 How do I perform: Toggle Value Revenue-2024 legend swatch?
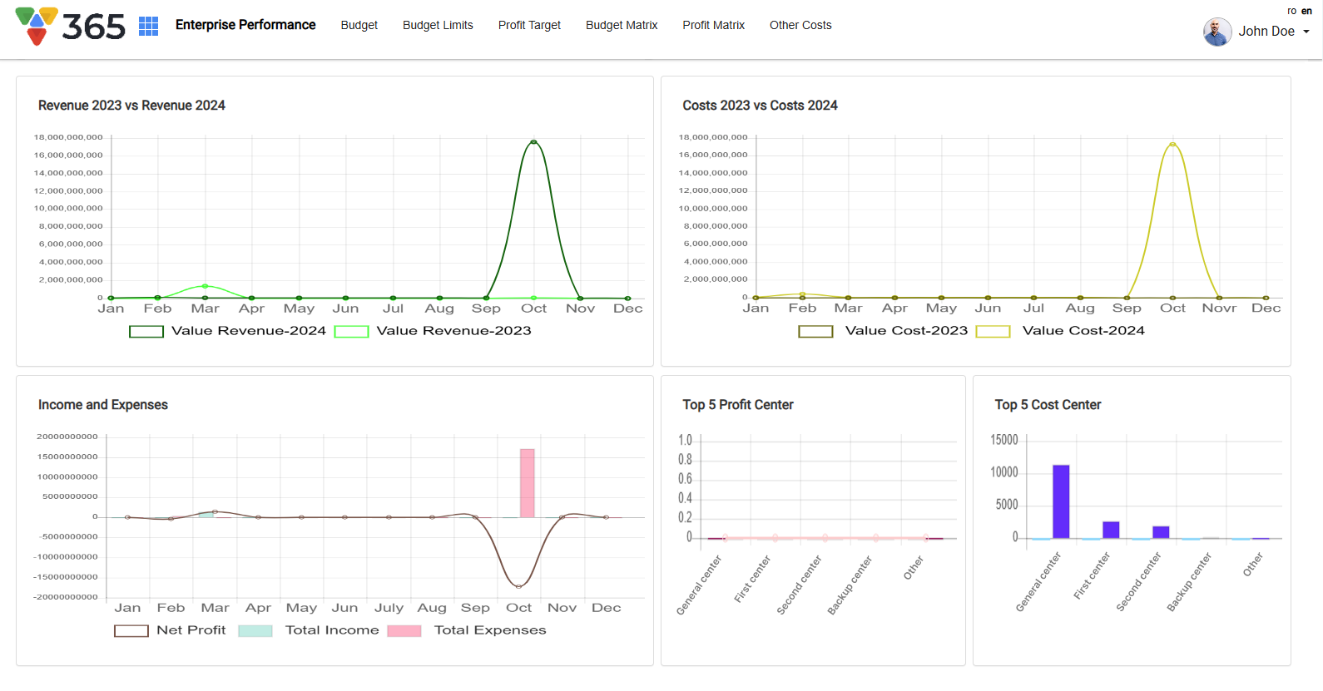click(146, 331)
